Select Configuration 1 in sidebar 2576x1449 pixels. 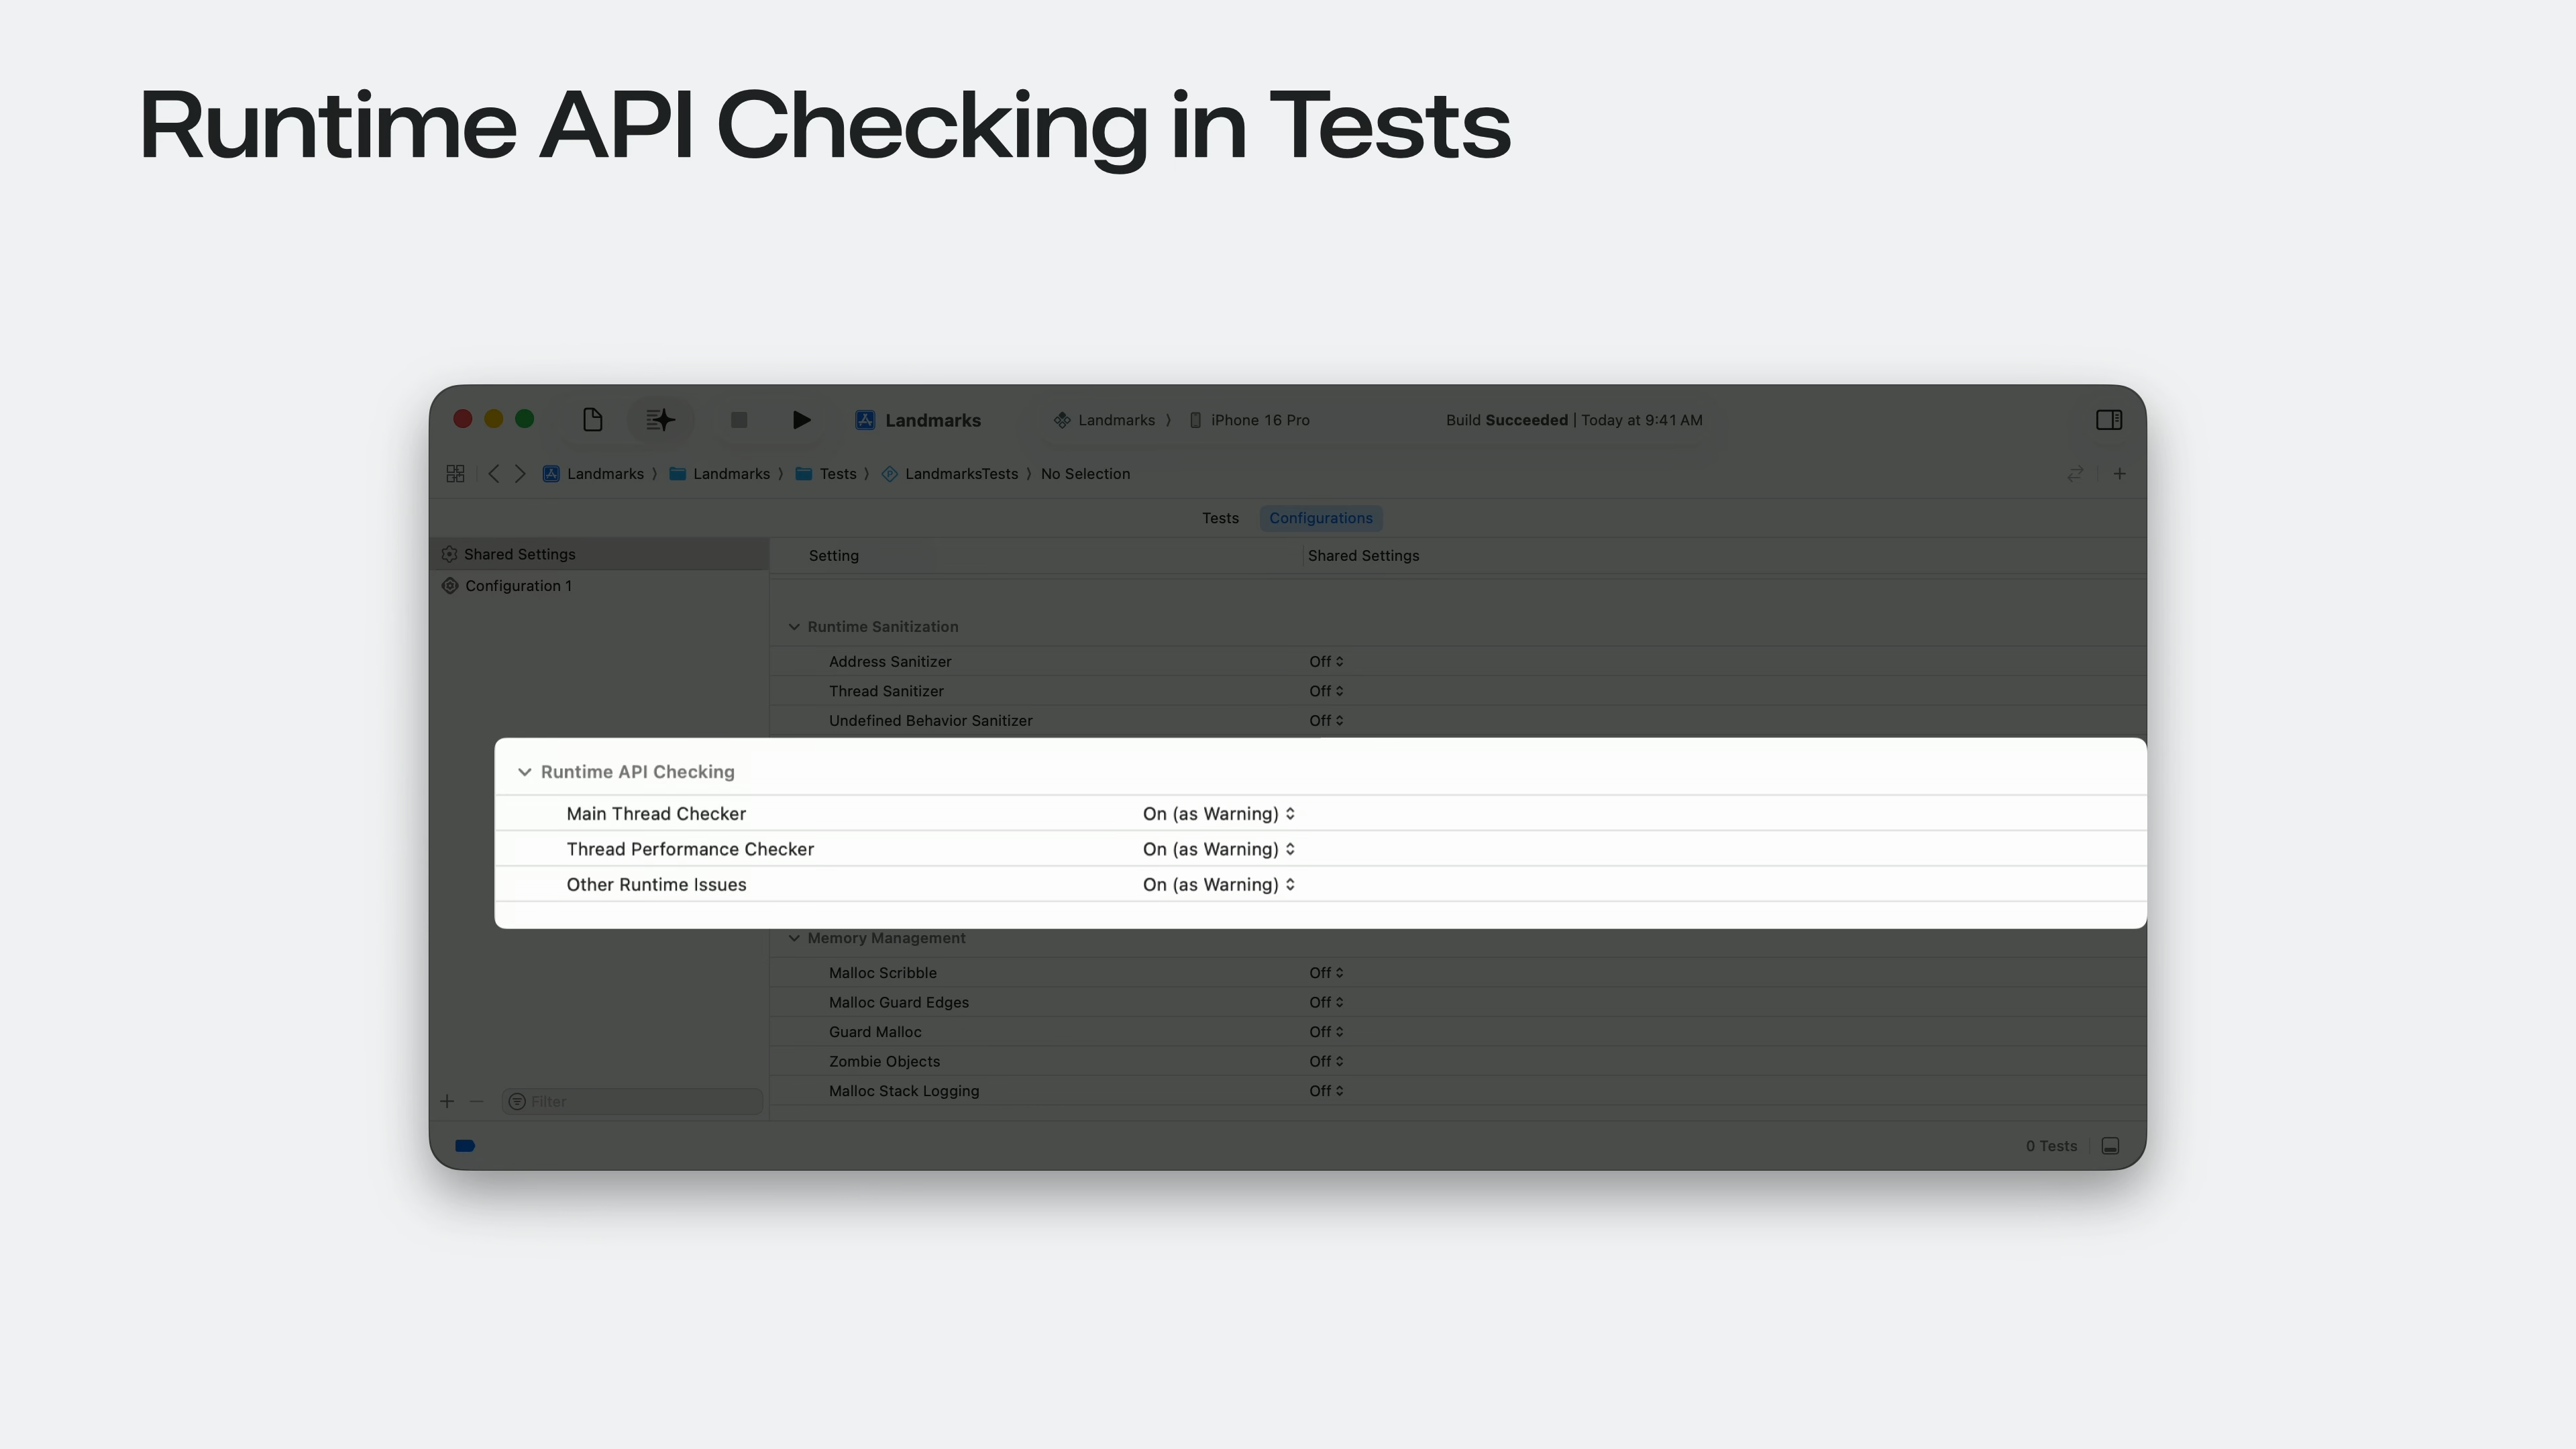click(518, 586)
